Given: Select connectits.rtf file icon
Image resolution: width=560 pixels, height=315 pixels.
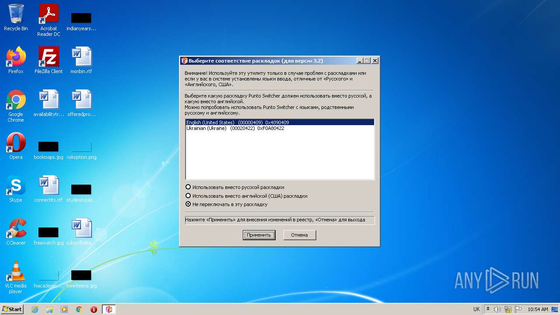Looking at the screenshot, I should 49,189.
